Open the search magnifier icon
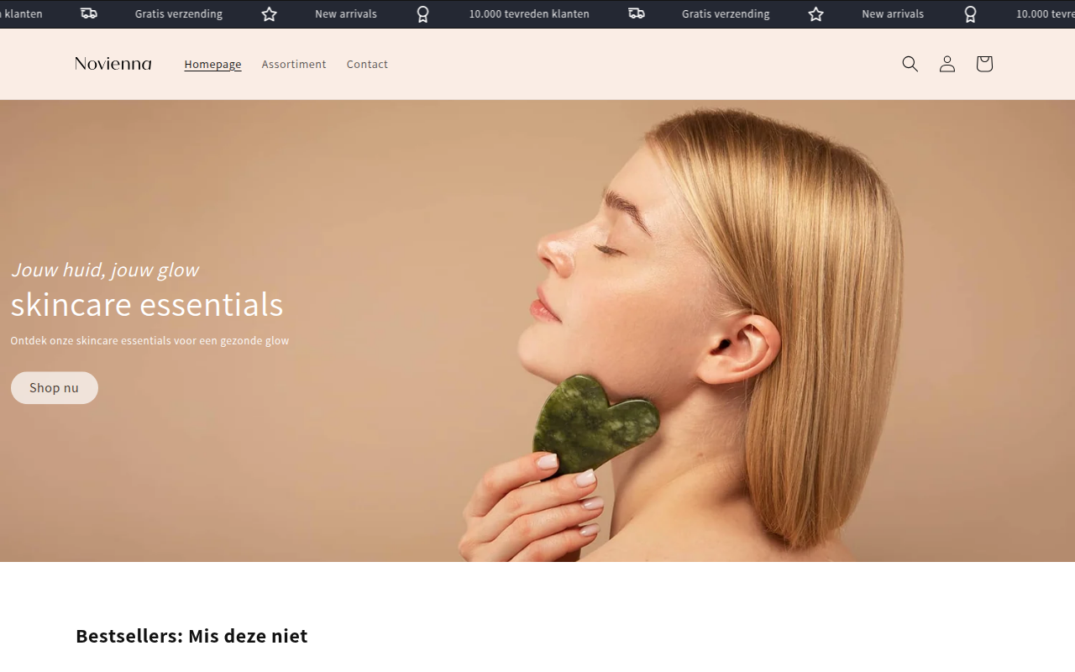The image size is (1075, 672). coord(910,64)
